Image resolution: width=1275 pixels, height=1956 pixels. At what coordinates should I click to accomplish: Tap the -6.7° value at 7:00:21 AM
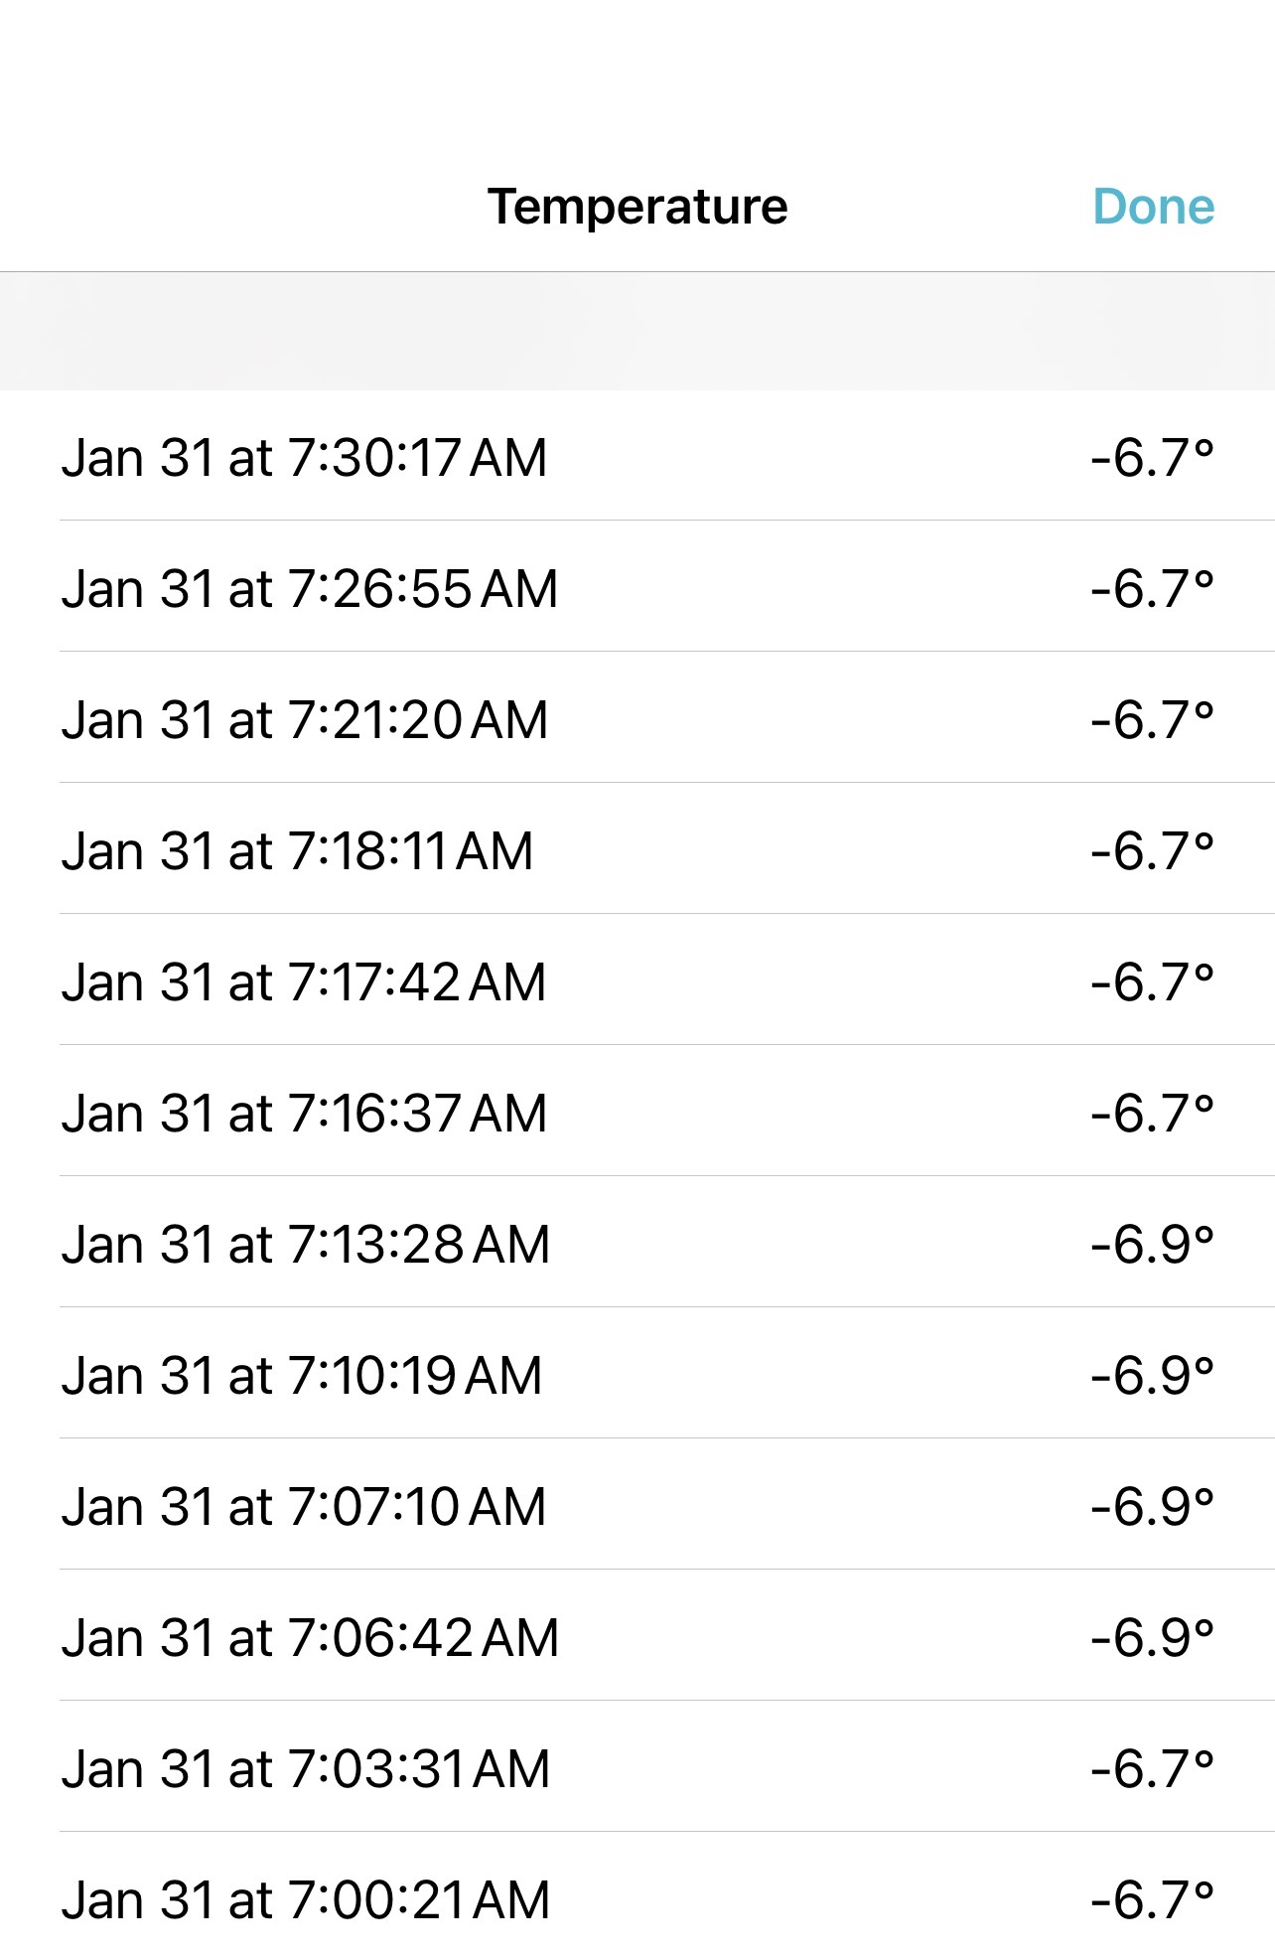pos(1152,1900)
